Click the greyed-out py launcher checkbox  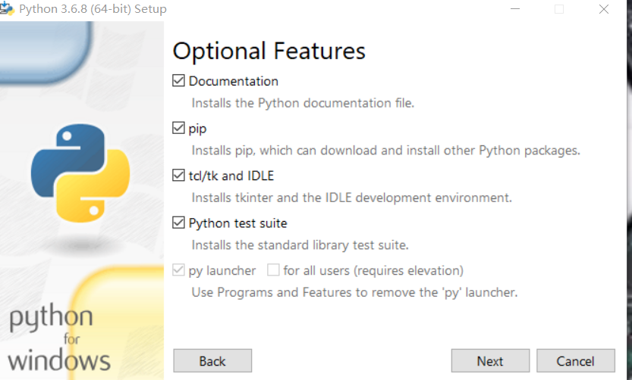[179, 270]
